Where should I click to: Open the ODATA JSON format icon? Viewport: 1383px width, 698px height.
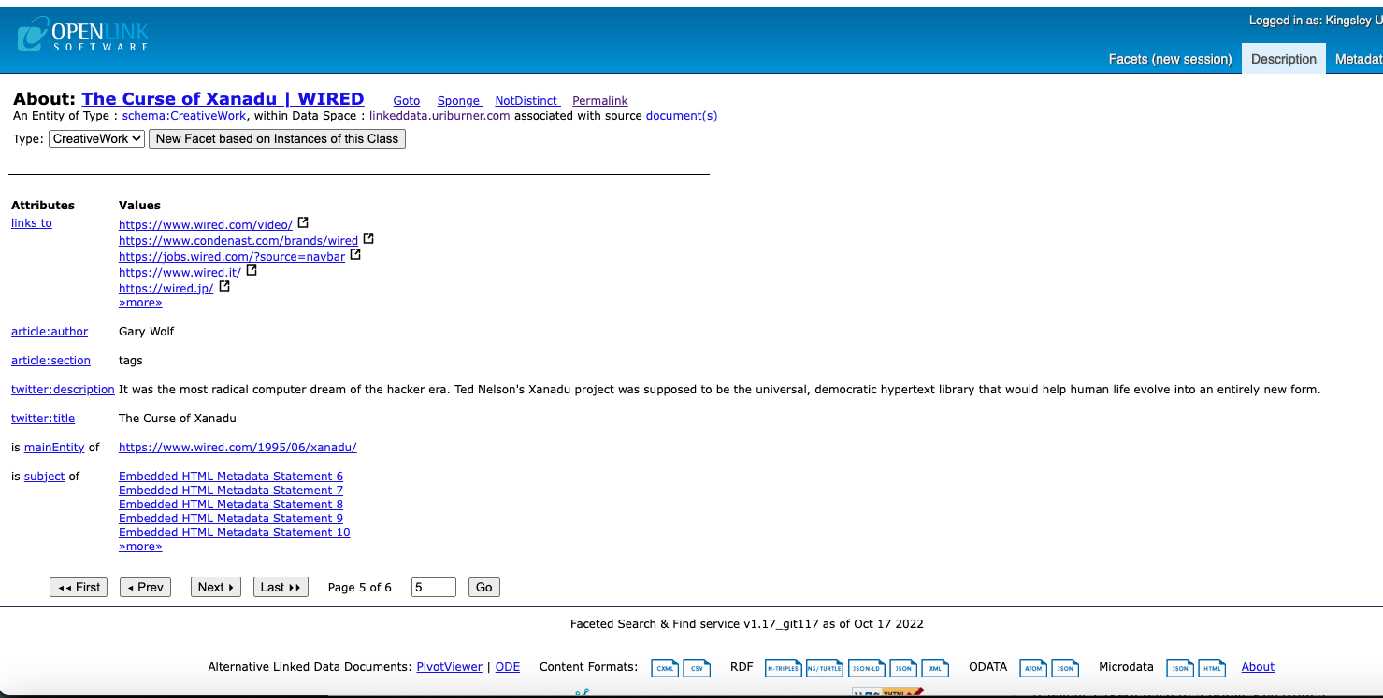1064,667
